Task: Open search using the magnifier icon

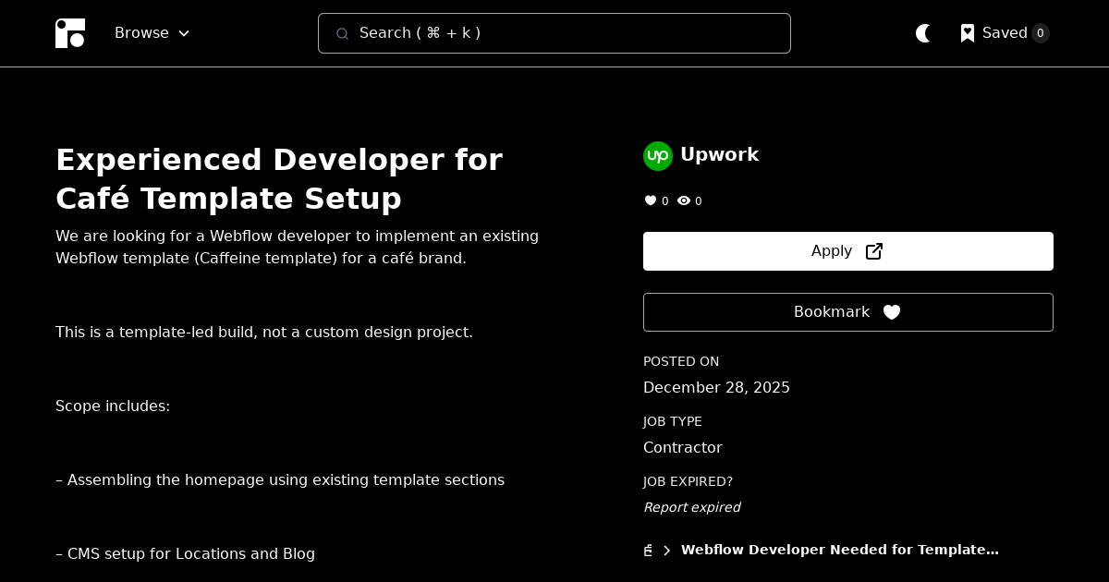Action: point(343,33)
